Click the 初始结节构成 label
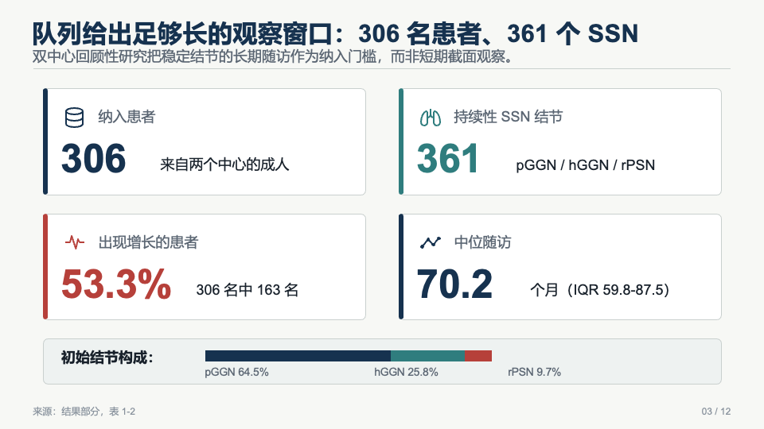 pyautogui.click(x=107, y=357)
